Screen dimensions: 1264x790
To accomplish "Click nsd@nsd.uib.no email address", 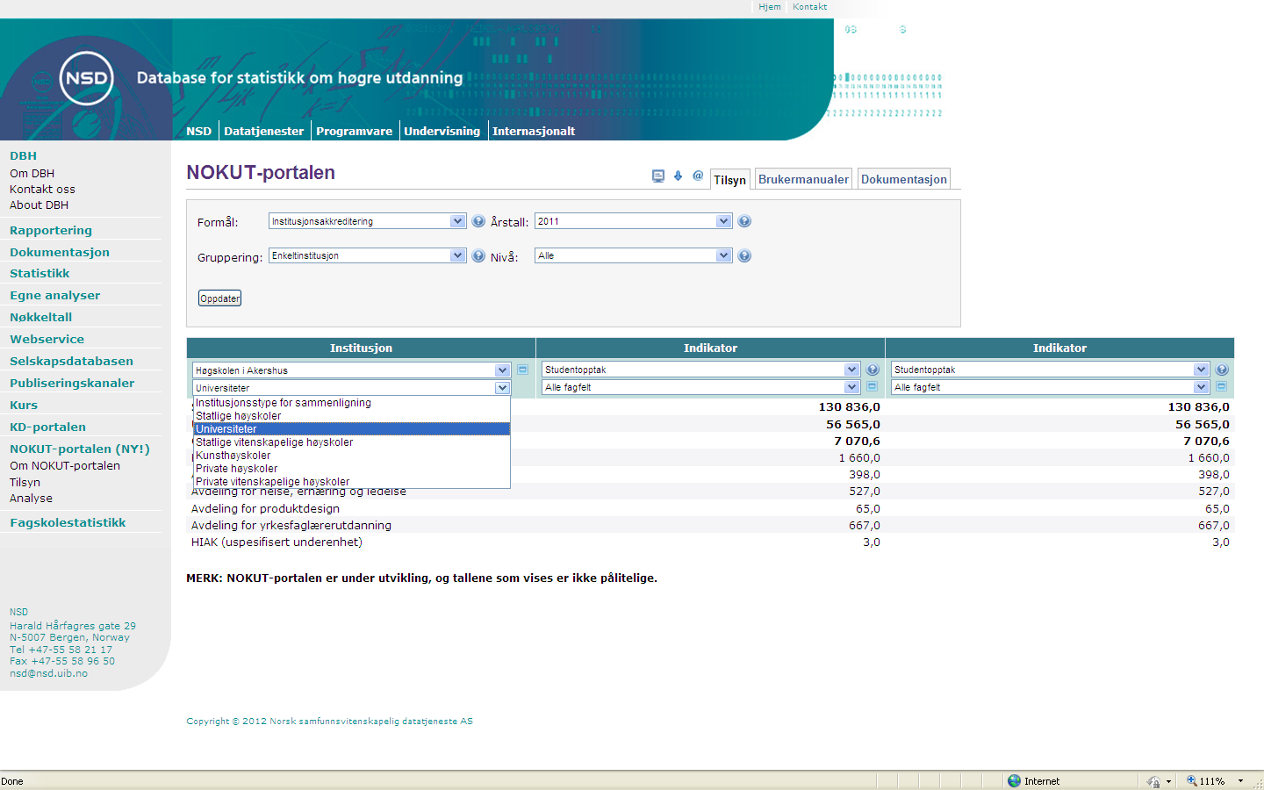I will (48, 673).
